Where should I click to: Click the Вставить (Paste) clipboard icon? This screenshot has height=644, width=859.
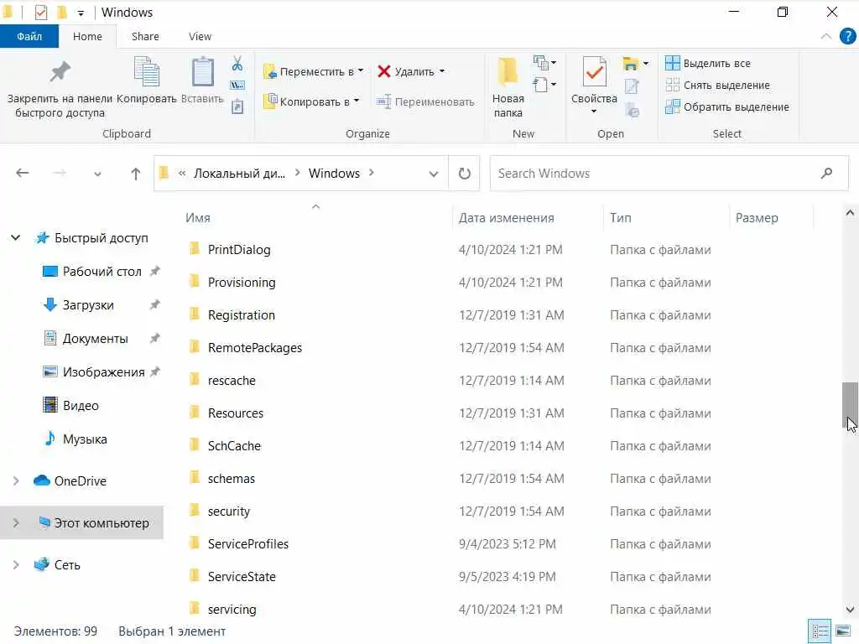[202, 80]
